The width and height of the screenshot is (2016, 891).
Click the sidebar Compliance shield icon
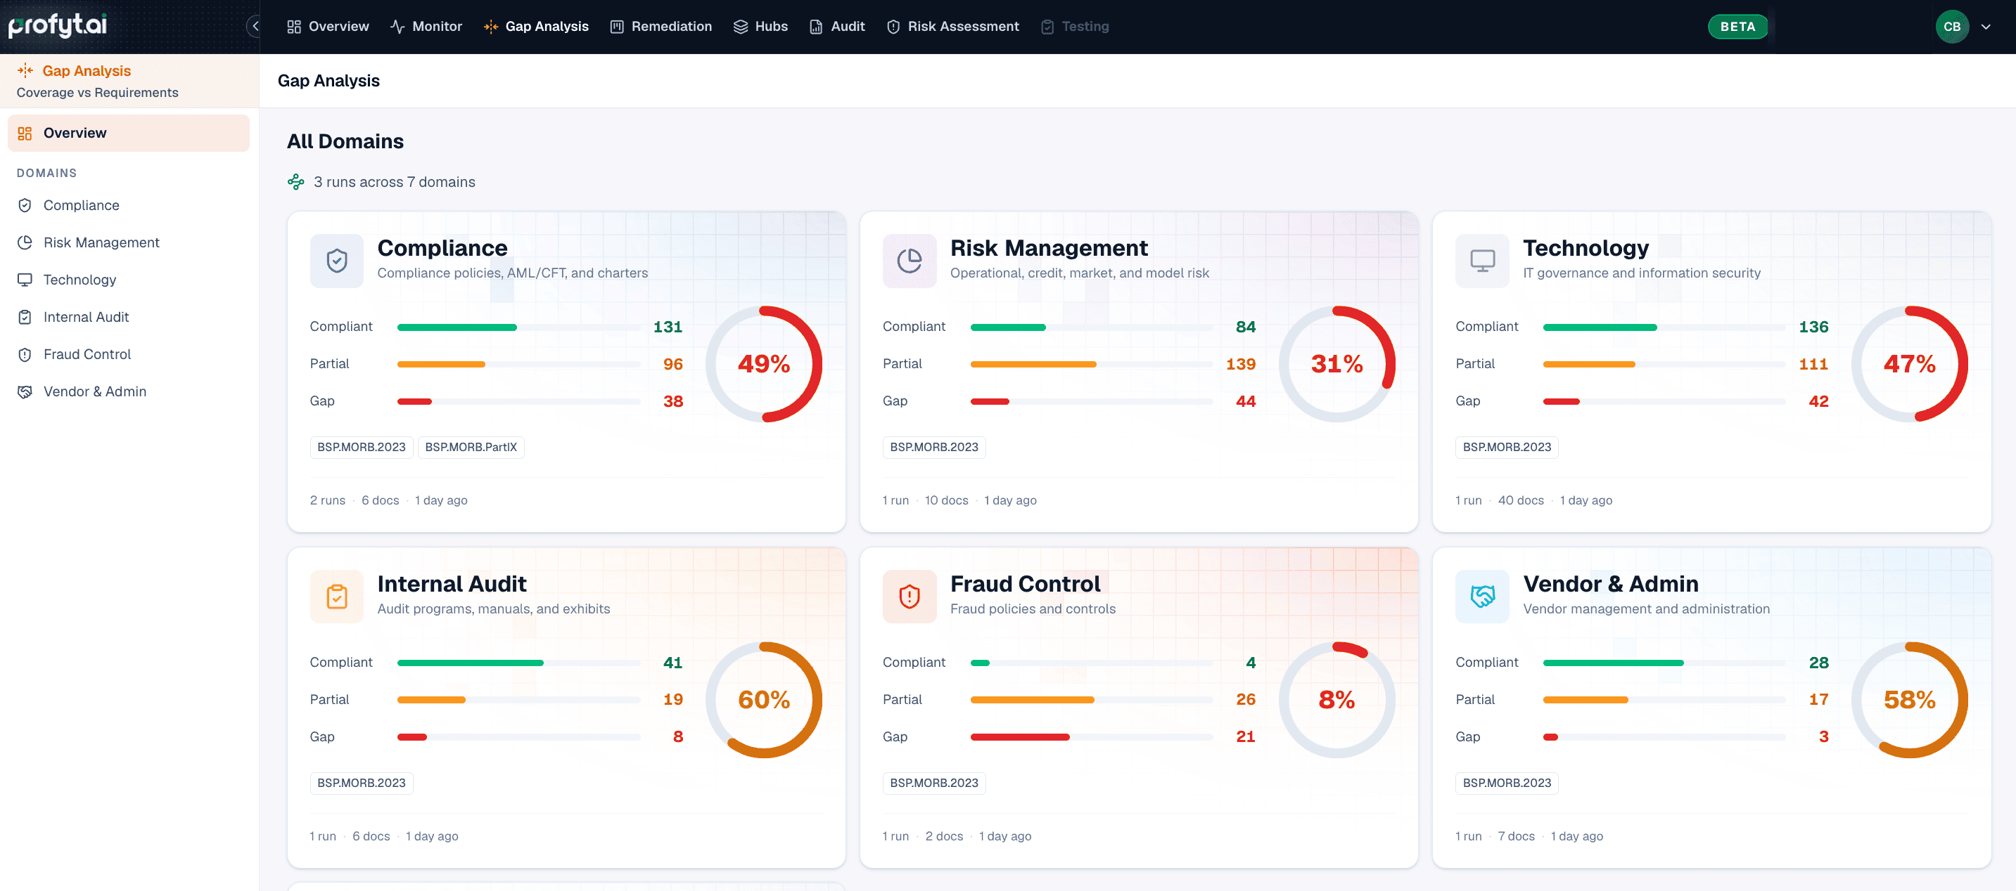(x=25, y=204)
